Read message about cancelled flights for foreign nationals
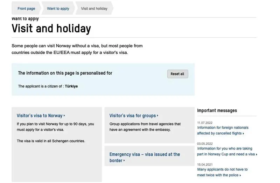Image resolution: width=280 pixels, height=183 pixels. pos(223,130)
